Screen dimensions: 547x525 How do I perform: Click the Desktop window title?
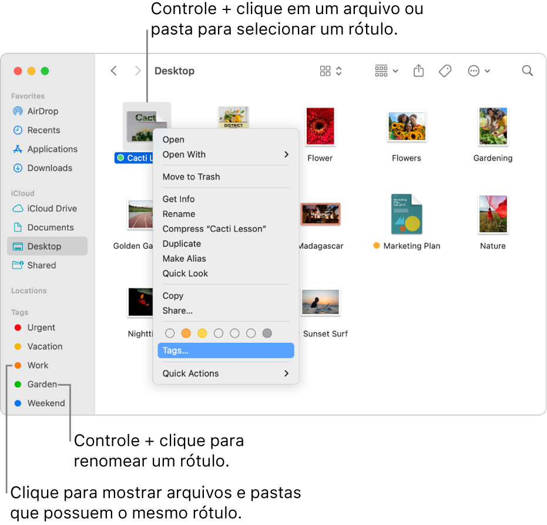coord(174,71)
